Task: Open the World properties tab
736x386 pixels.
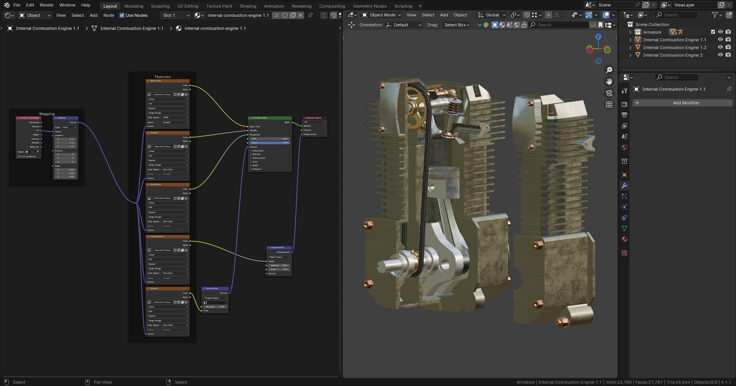Action: click(x=624, y=147)
